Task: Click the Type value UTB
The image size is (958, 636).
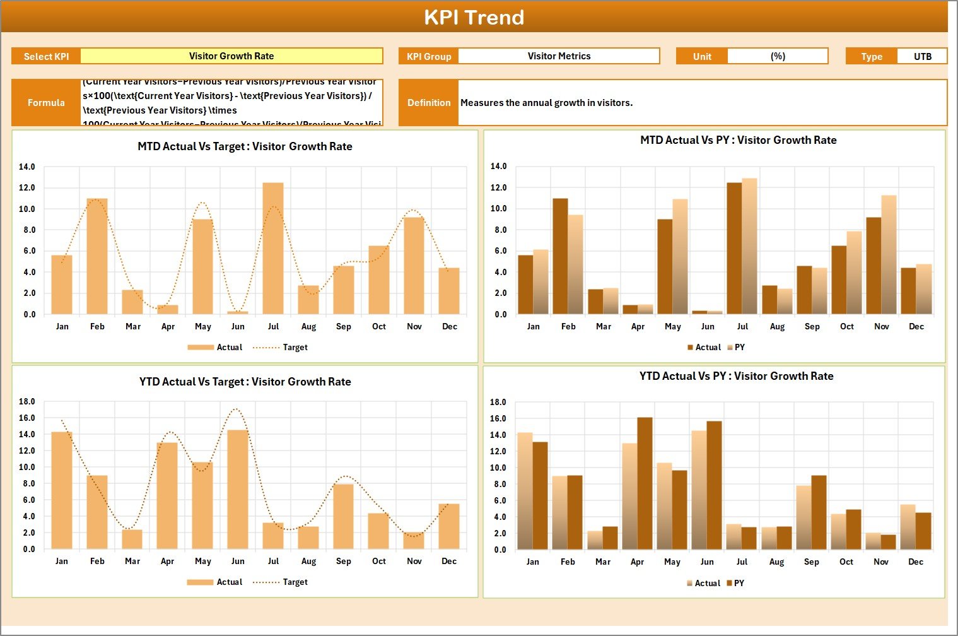Action: tap(923, 56)
